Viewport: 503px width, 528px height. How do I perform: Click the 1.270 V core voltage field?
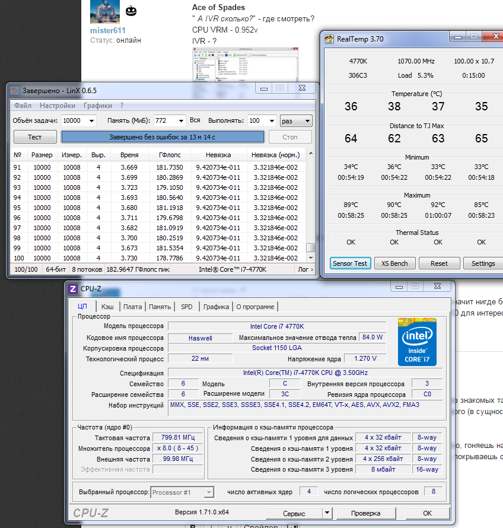pyautogui.click(x=365, y=358)
